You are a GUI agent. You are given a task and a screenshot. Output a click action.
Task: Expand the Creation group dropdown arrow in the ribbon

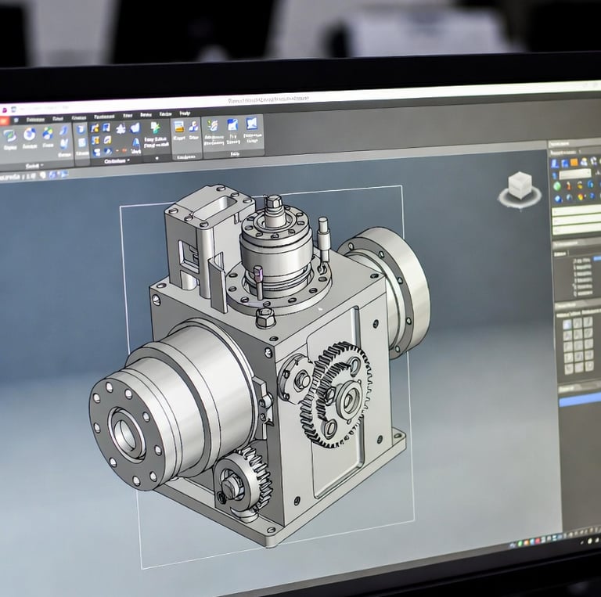(128, 160)
